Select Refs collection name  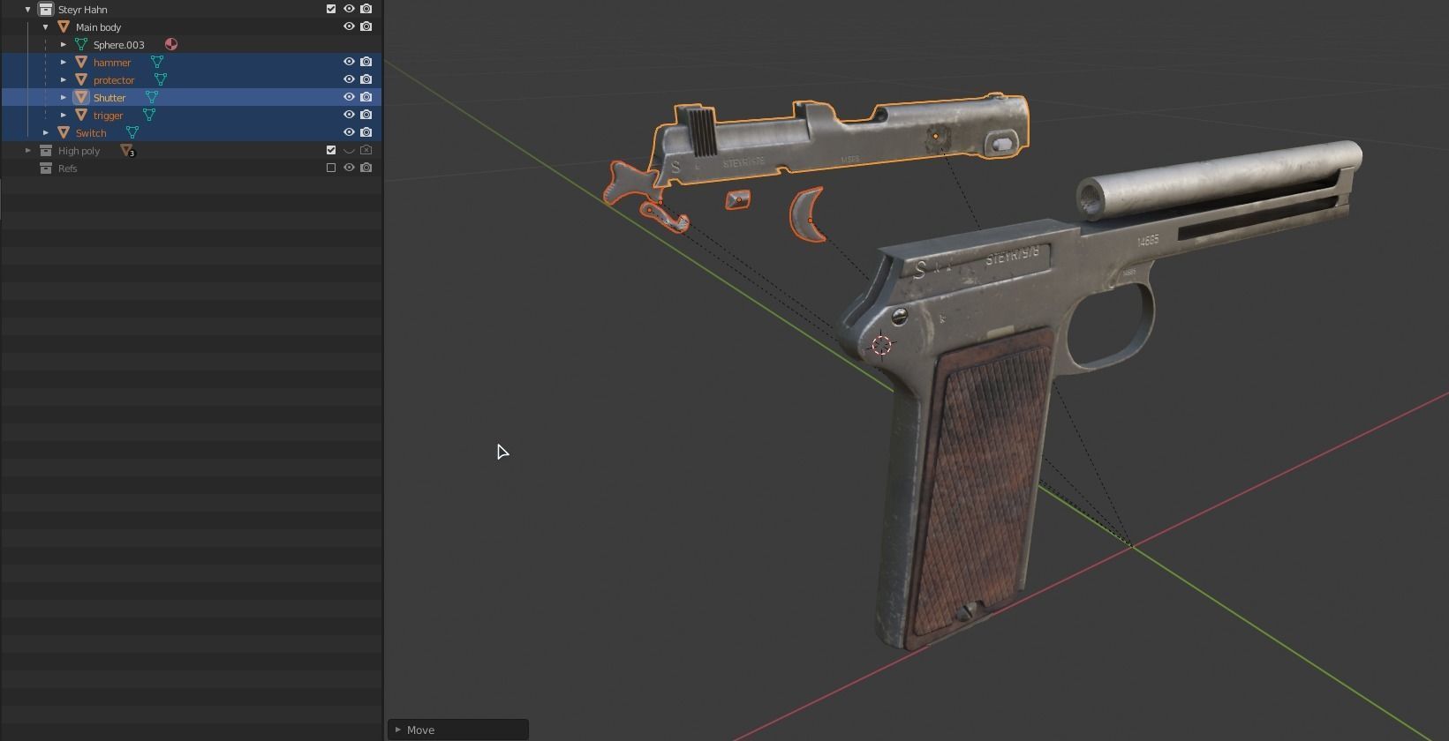click(68, 168)
